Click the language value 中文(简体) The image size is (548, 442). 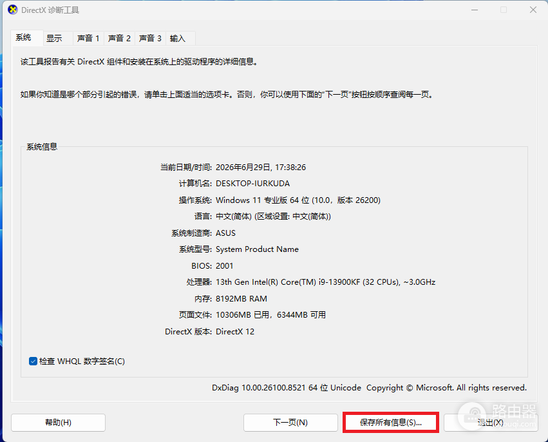click(273, 216)
